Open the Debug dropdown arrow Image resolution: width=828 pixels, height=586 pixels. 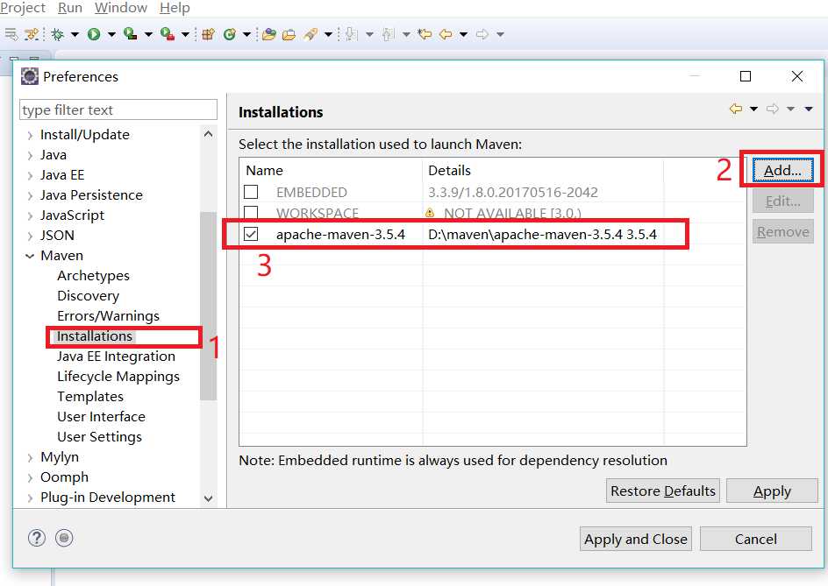point(75,35)
